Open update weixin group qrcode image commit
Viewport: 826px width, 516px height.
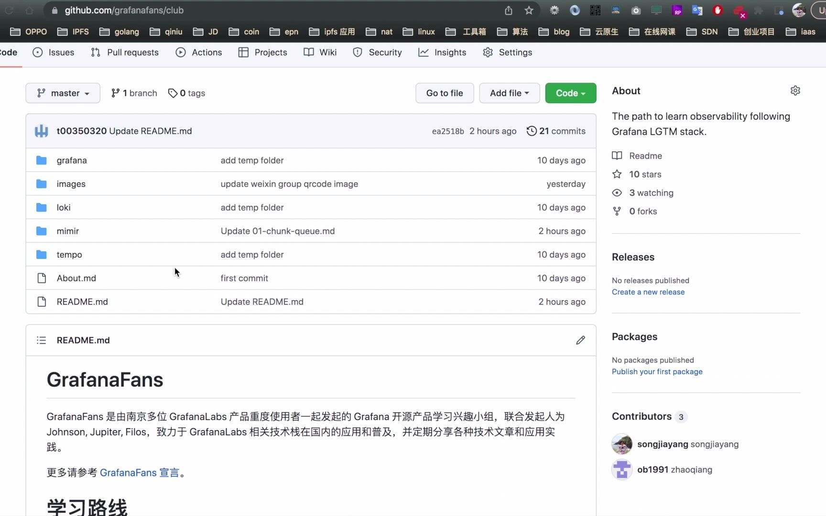point(289,184)
